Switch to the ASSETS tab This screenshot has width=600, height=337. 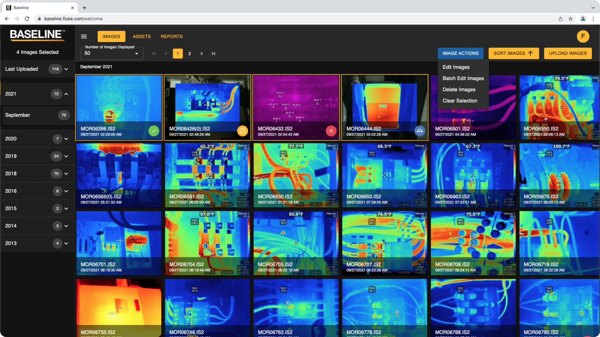(142, 36)
